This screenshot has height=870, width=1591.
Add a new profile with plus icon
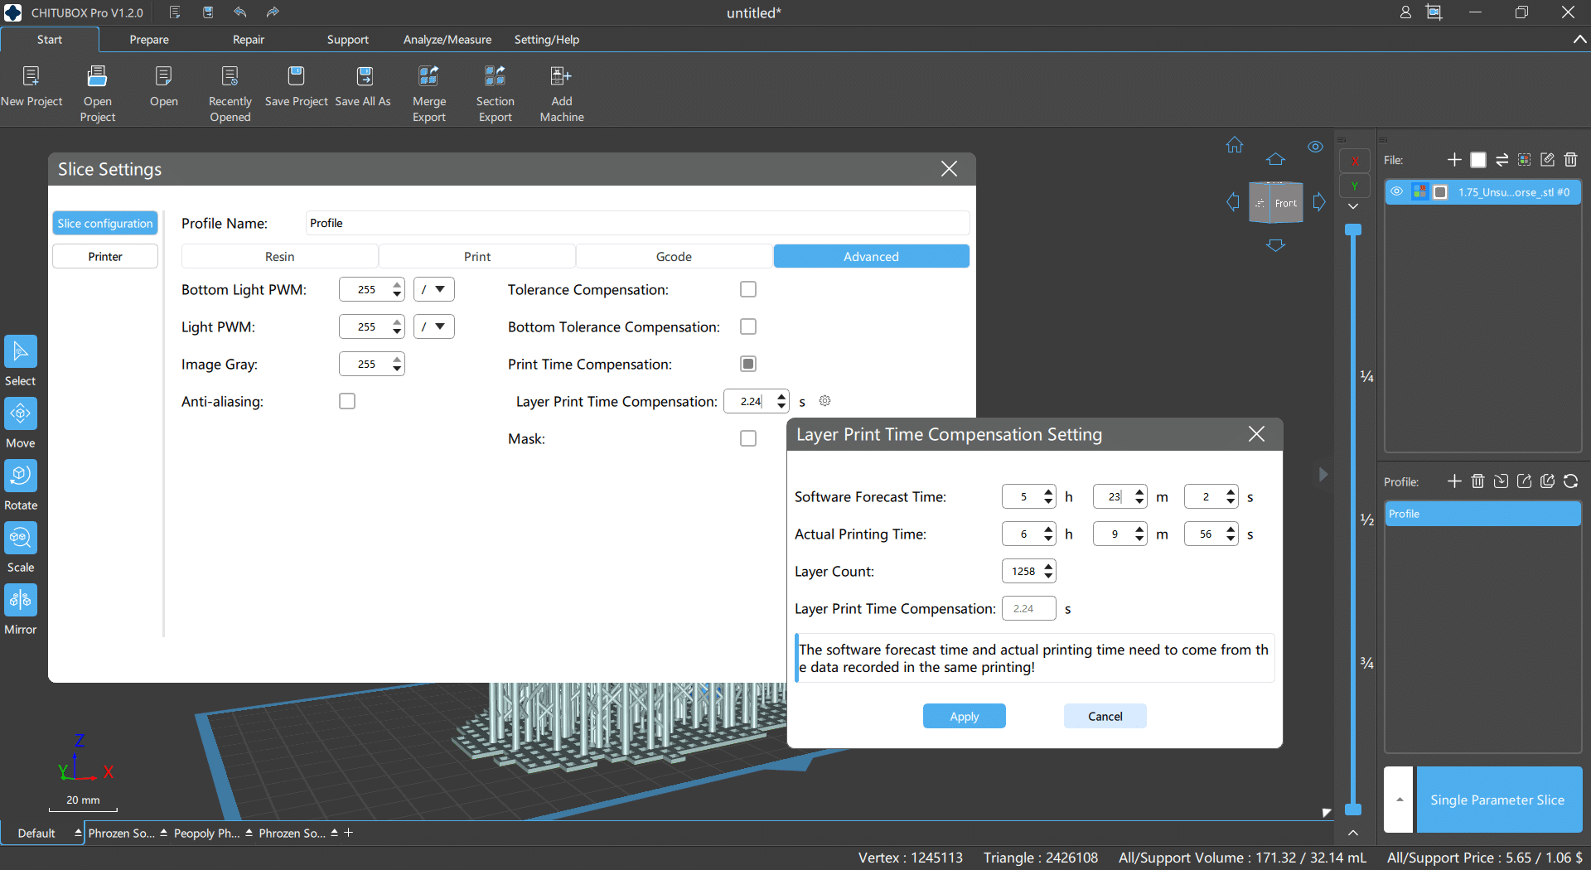[x=1454, y=481]
